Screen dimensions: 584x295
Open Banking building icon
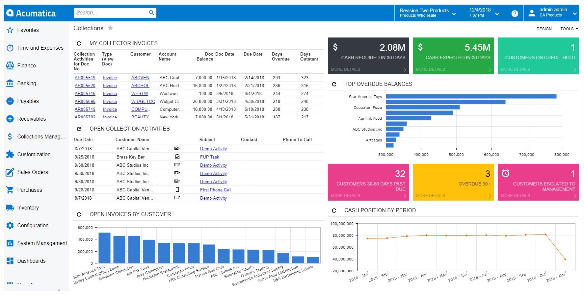10,83
